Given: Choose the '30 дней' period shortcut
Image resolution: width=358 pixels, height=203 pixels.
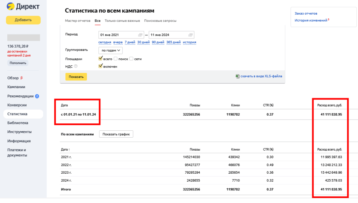Looking at the screenshot, I should click(x=143, y=42).
